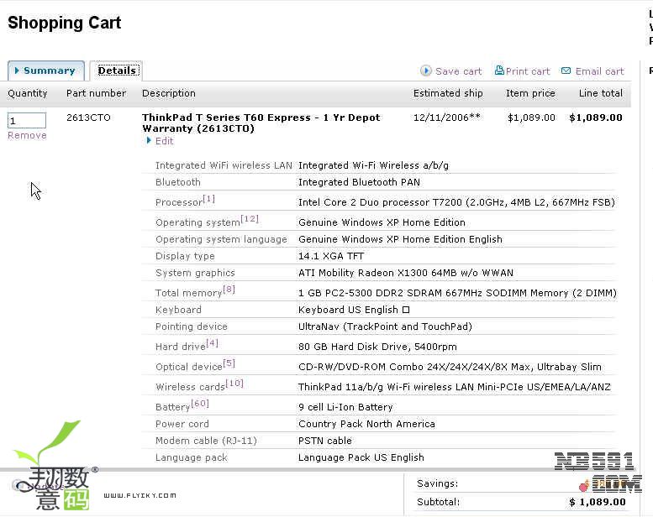Open the Print cart link
653x517 pixels.
click(x=528, y=71)
